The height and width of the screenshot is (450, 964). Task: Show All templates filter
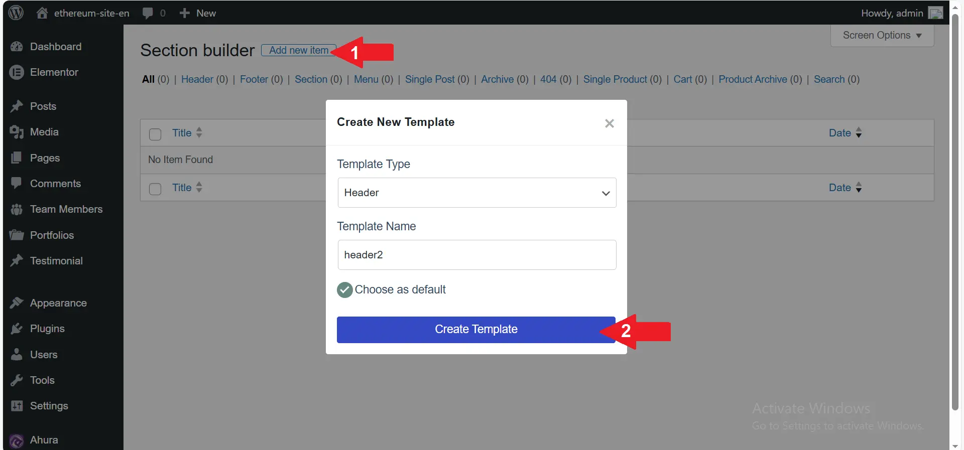(x=148, y=79)
